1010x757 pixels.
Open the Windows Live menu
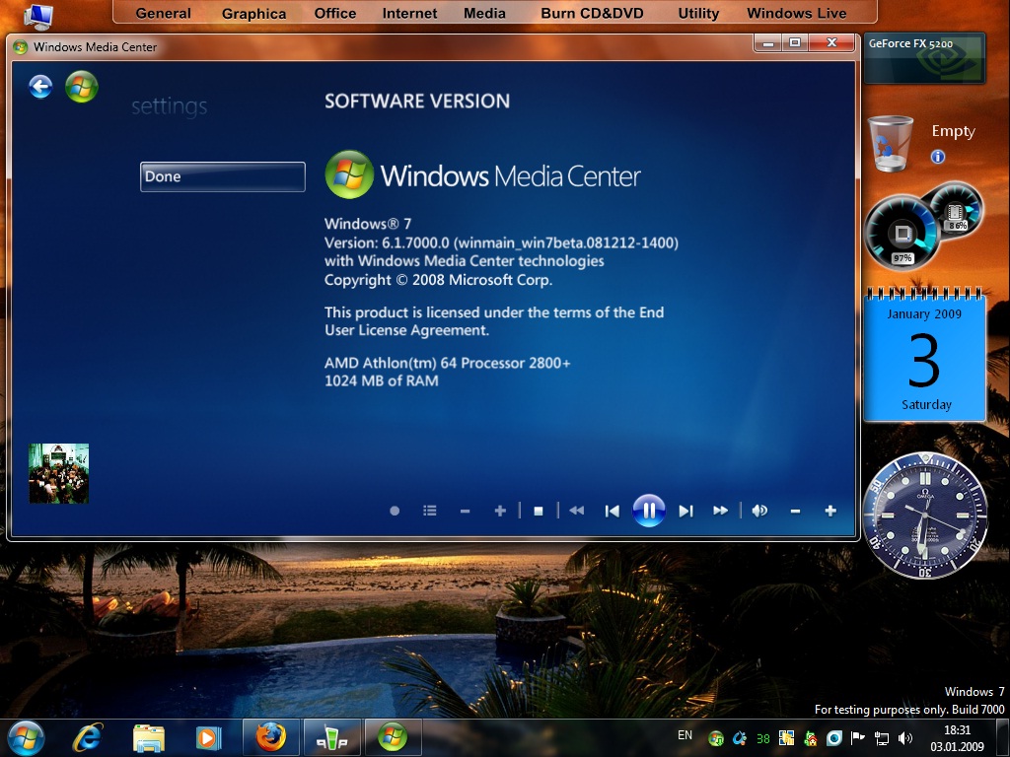point(797,13)
